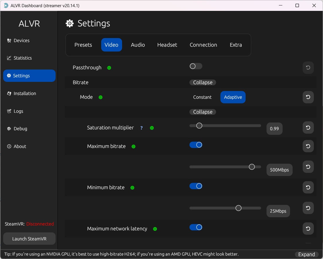This screenshot has width=323, height=259.
Task: Expand the tip bar at bottom
Action: pyautogui.click(x=306, y=254)
